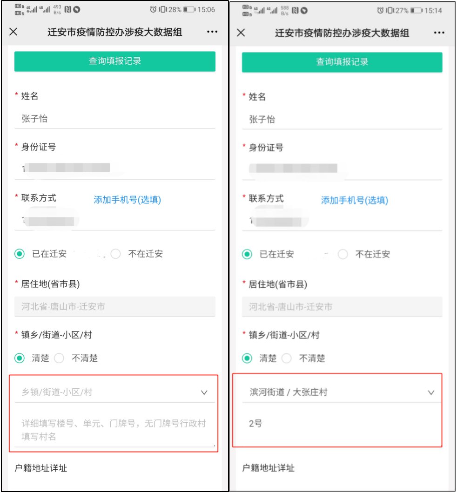Open the three-dot more menu in the right screenshot
Image resolution: width=457 pixels, height=493 pixels.
point(439,33)
